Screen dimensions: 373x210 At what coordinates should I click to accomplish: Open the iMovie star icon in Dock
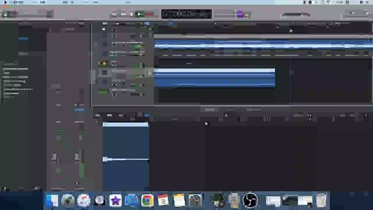pyautogui.click(x=115, y=201)
